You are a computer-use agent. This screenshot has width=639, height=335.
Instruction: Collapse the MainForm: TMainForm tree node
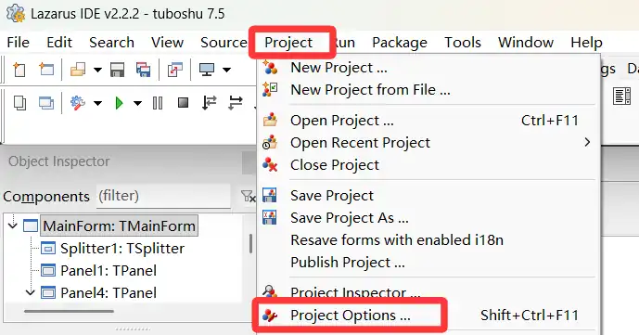pyautogui.click(x=13, y=225)
